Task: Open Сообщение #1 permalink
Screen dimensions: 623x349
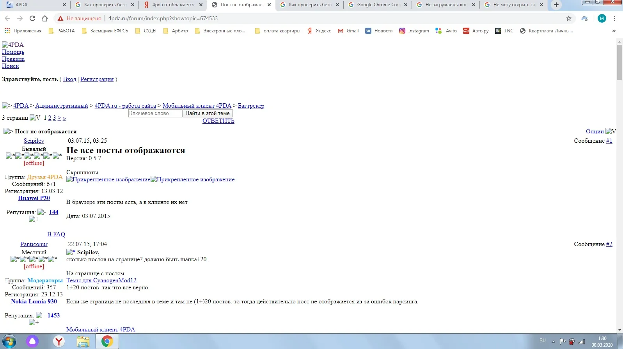Action: coord(609,141)
